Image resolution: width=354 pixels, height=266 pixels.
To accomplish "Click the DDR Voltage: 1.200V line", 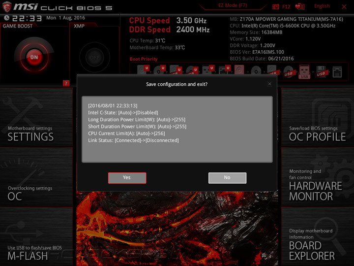I will coord(252,45).
